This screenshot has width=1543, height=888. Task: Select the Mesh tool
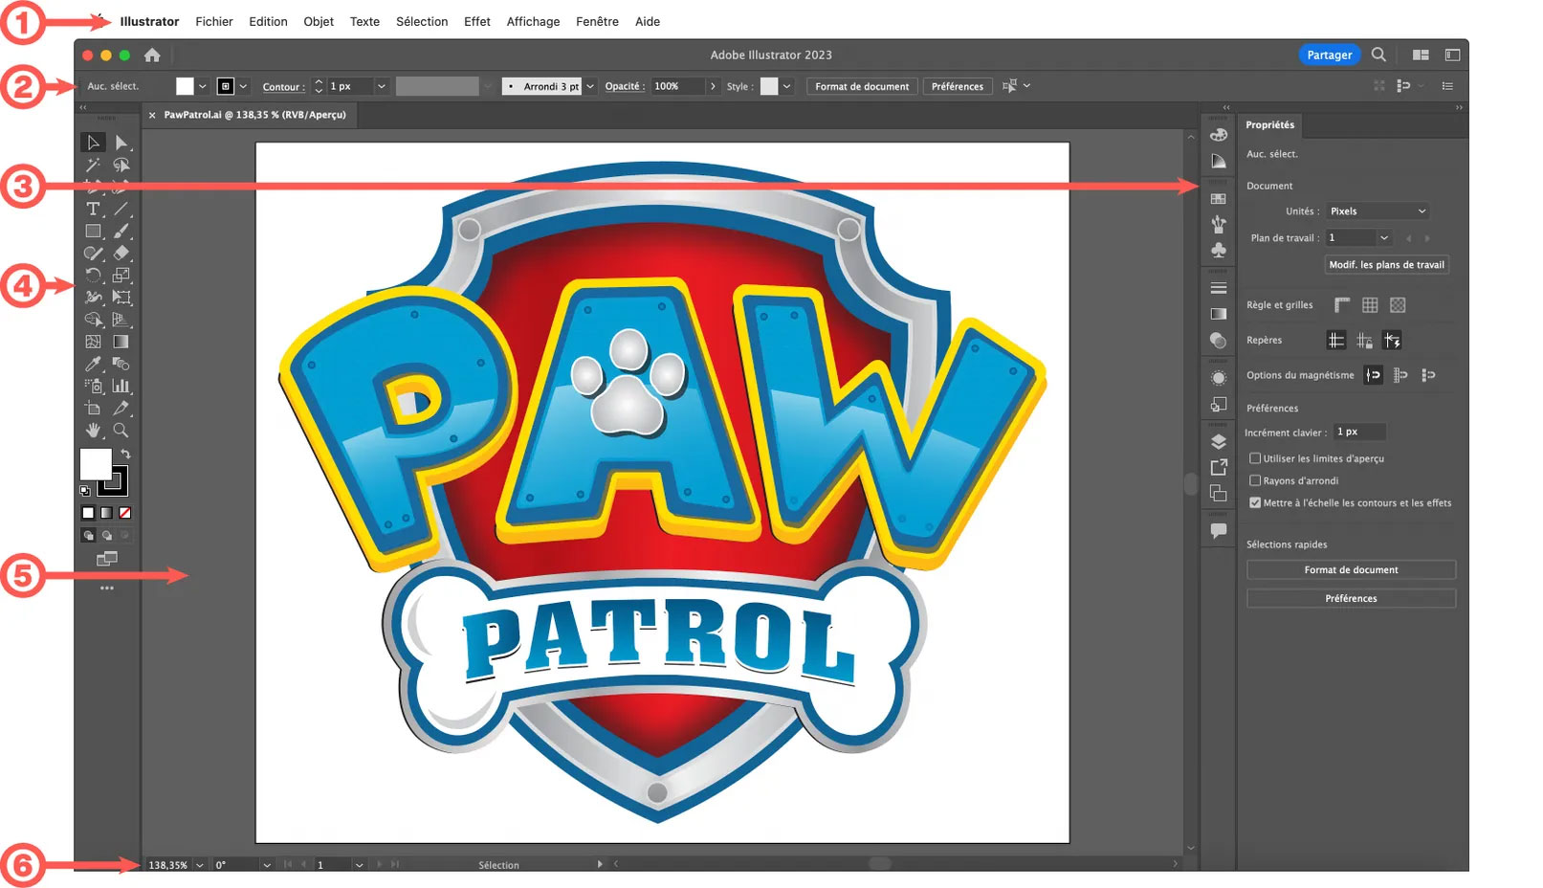(x=93, y=342)
